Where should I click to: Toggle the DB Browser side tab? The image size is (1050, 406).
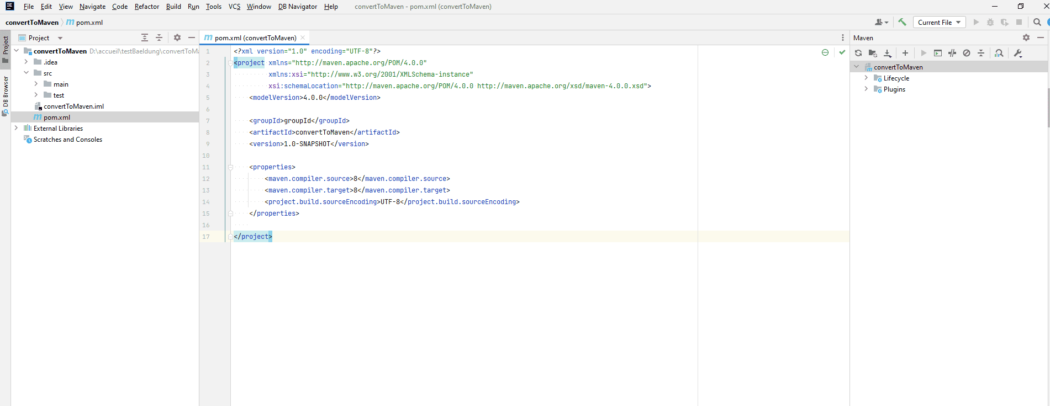tap(6, 95)
